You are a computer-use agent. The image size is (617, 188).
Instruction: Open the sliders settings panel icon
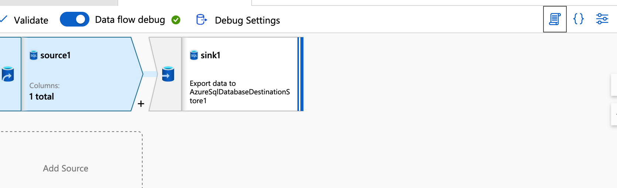(602, 19)
